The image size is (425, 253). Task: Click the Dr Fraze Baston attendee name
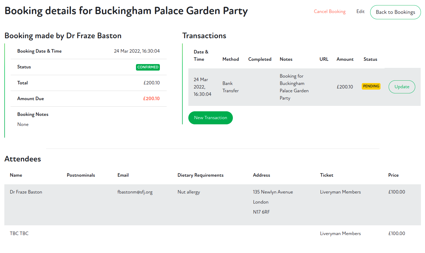click(x=26, y=192)
